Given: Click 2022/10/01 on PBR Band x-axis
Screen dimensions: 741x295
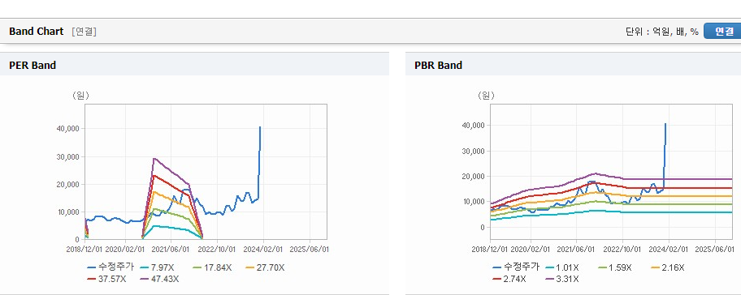Looking at the screenshot, I should (x=622, y=249).
